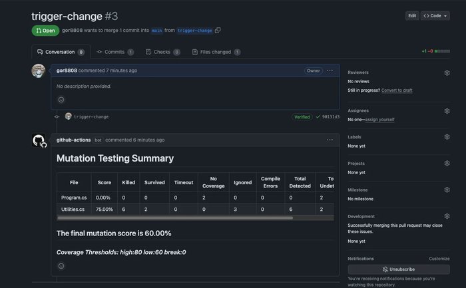Screen dimensions: 466x288
Task: Copy the trigger-change branch name icon
Action: (x=218, y=31)
